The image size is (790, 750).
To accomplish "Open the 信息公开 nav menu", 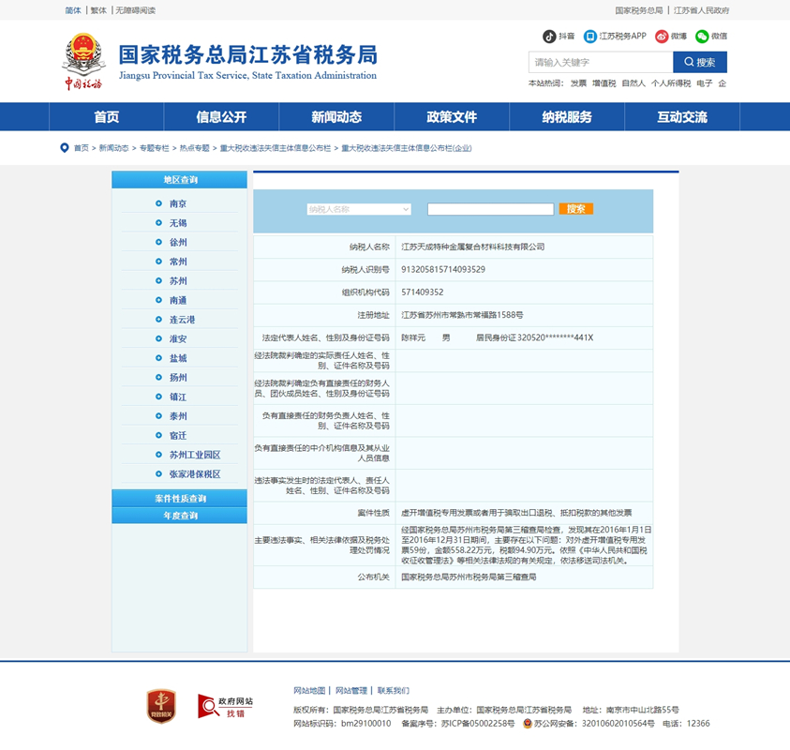I will tap(221, 117).
